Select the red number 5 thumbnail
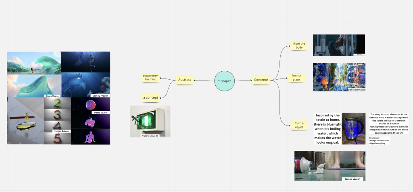The height and width of the screenshot is (192, 413). coord(57,138)
